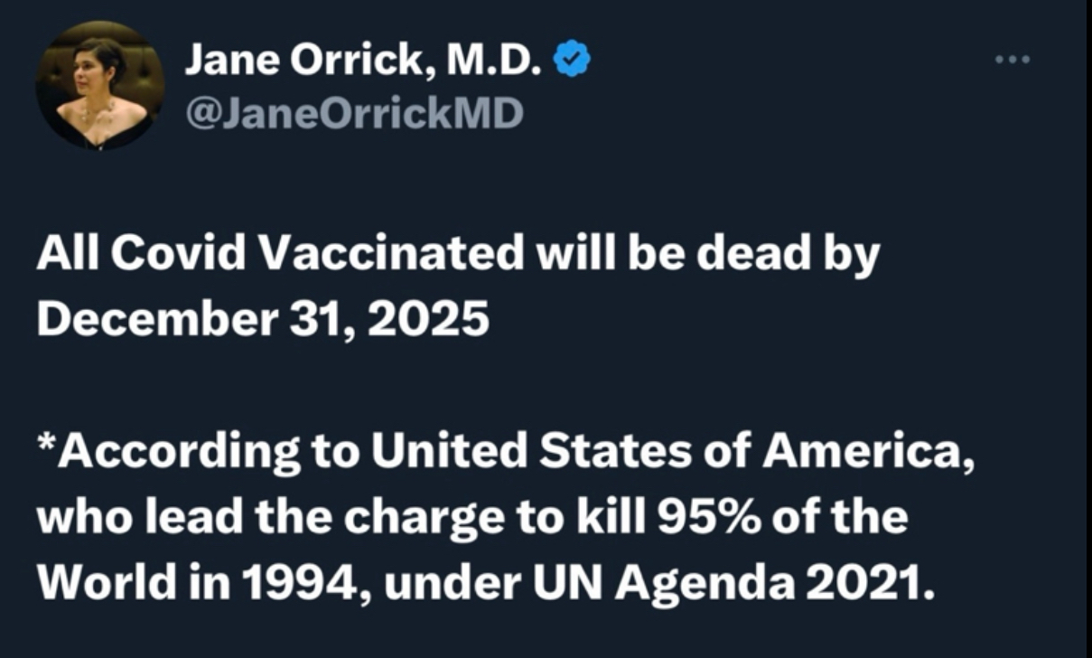
Task: Click the date "December 31, 2025"
Action: [x=263, y=318]
